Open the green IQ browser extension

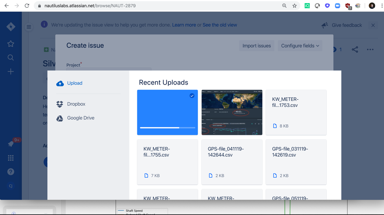pyautogui.click(x=307, y=6)
